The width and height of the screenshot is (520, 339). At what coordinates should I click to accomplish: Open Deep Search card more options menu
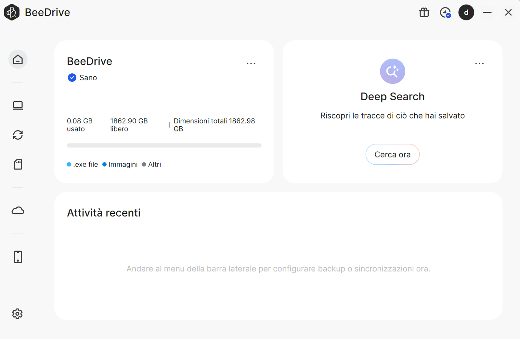point(479,63)
